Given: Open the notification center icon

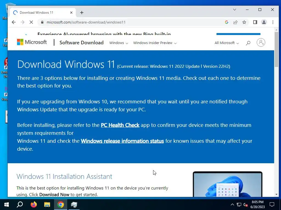Looking at the screenshot, I should pos(272,205).
